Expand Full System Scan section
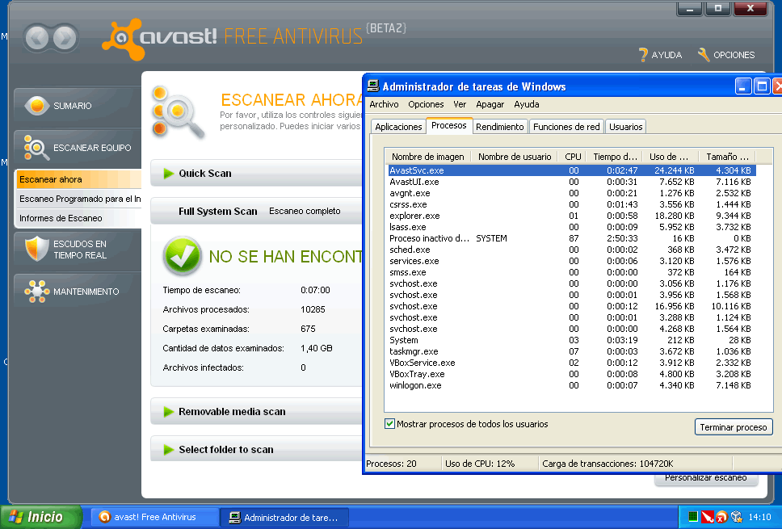 pyautogui.click(x=256, y=211)
